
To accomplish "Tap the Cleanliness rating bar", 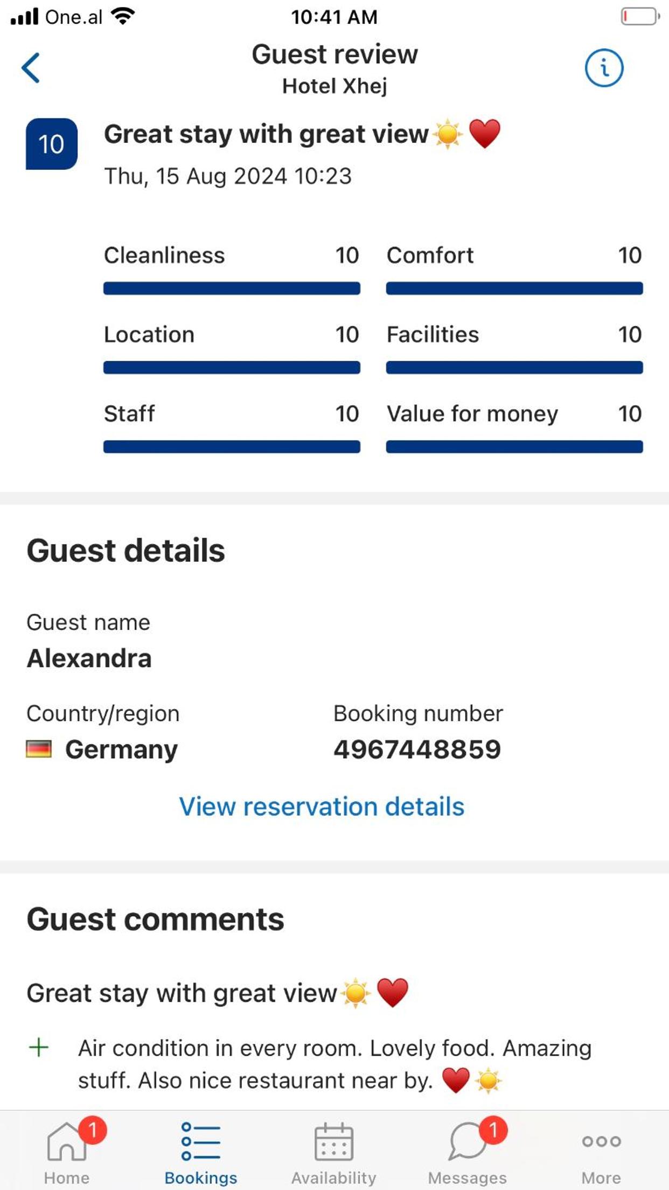I will click(232, 288).
